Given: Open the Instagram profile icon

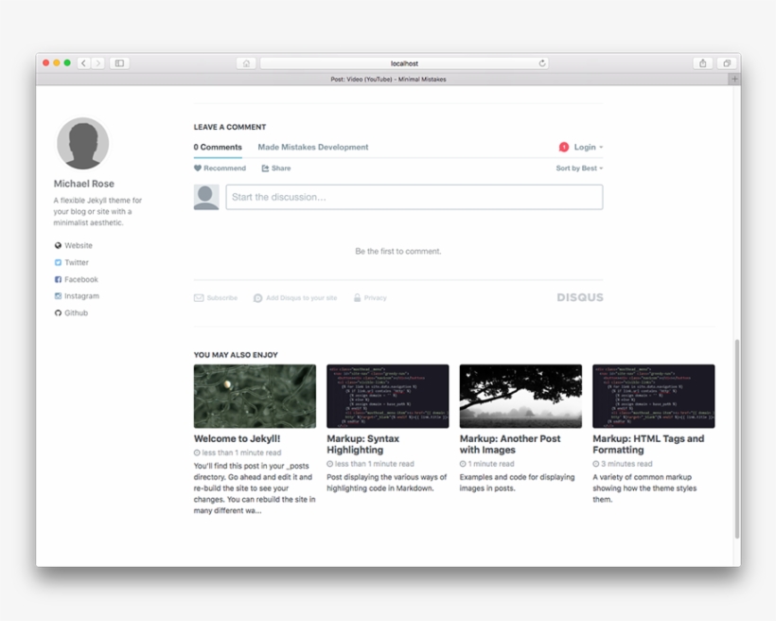Looking at the screenshot, I should (x=59, y=295).
